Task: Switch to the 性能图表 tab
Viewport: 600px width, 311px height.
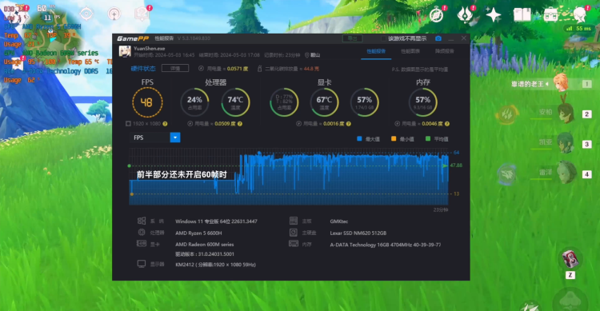Action: (x=410, y=51)
